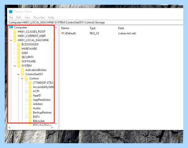Click the Data column header
This screenshot has width=188, height=148.
pos(121,28)
